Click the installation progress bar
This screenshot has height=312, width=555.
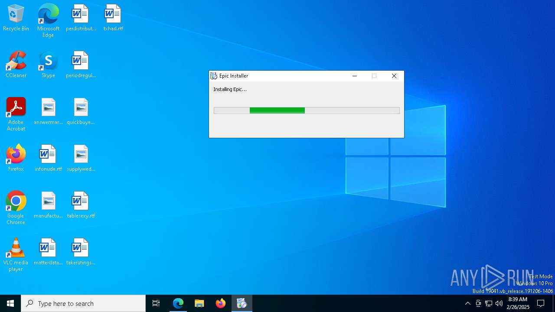click(x=307, y=110)
